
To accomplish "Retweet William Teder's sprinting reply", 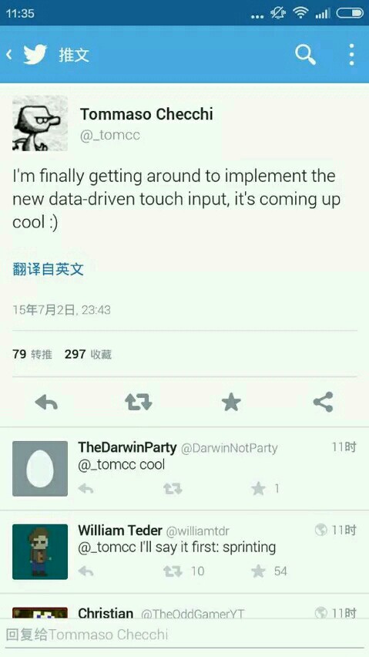I will pos(173,571).
